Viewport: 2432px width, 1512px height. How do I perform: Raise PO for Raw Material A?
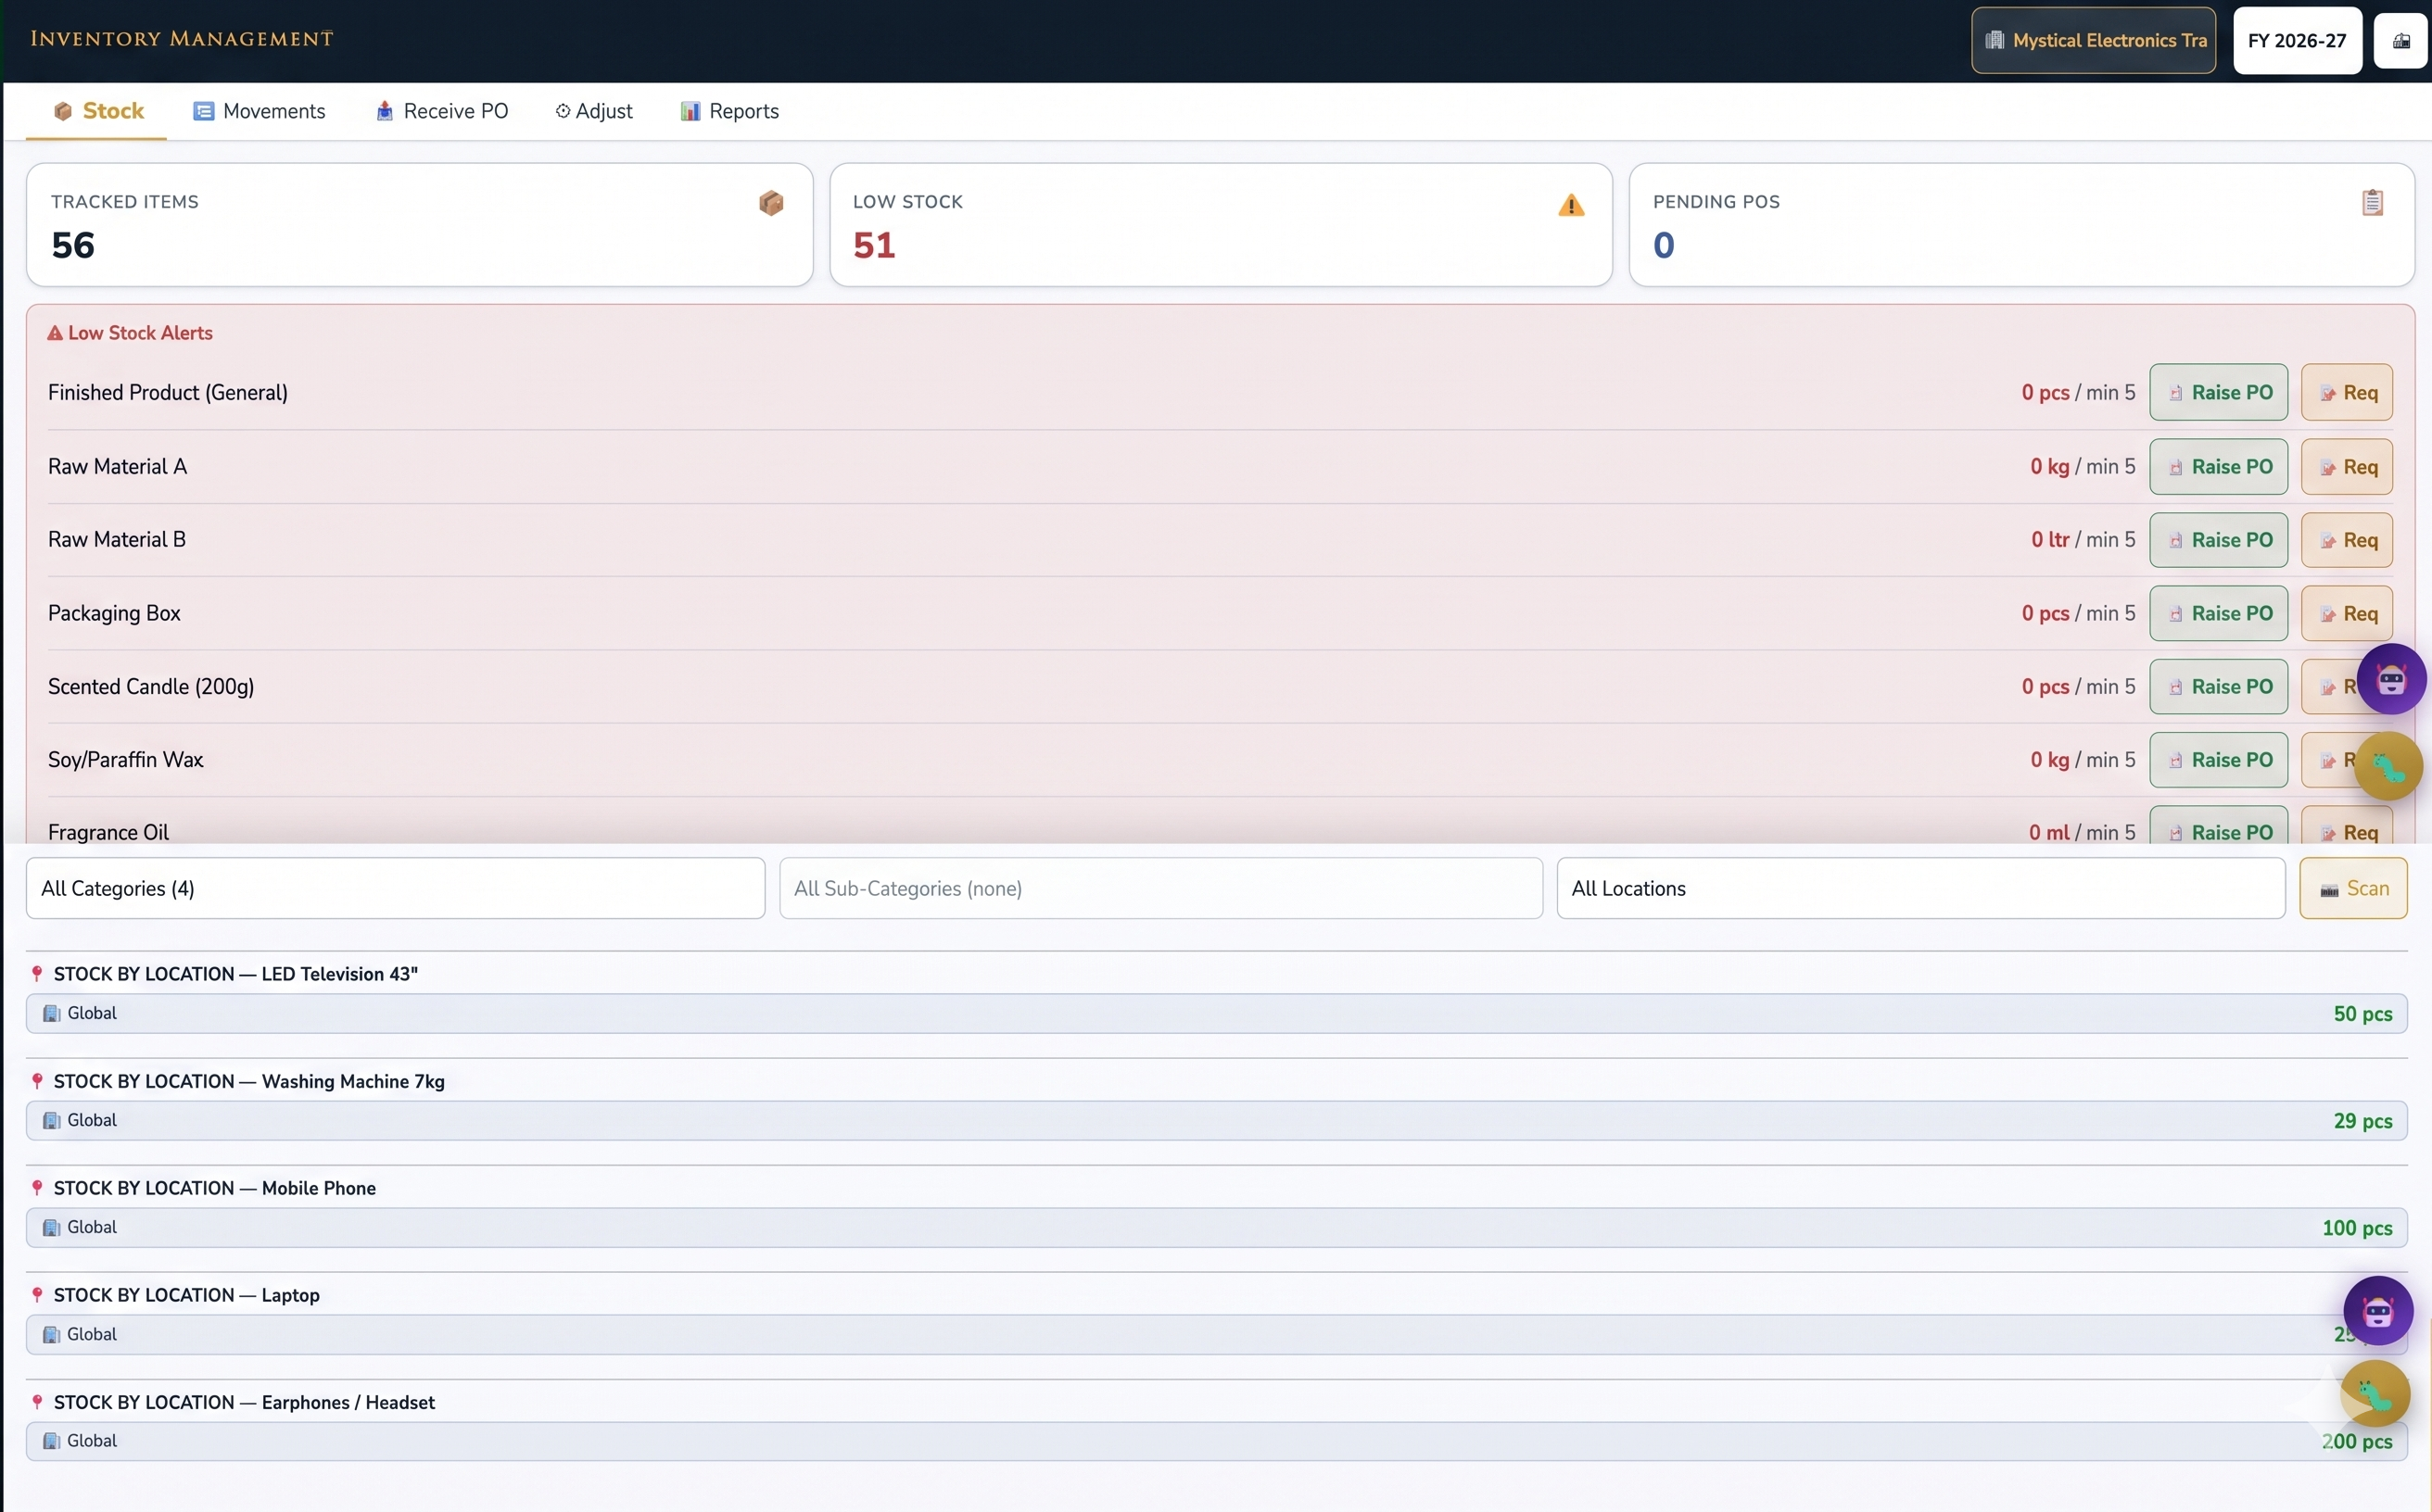[2218, 466]
